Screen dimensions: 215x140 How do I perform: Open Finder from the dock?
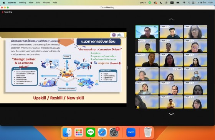pyautogui.click(x=67, y=132)
